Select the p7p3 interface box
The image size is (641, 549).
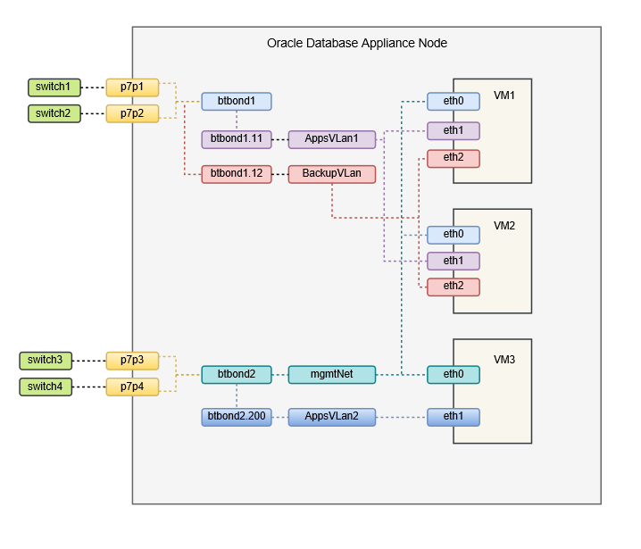132,361
